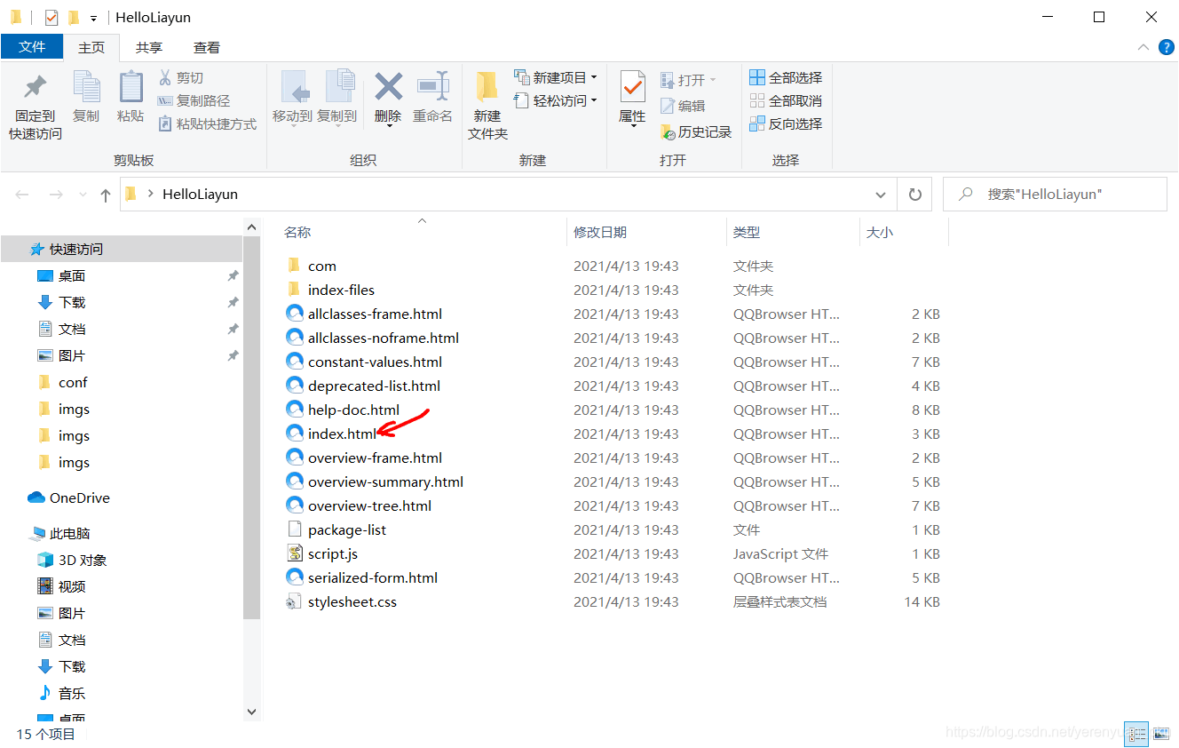The width and height of the screenshot is (1179, 748).
Task: Click the History (历史记录) button
Action: 696,131
